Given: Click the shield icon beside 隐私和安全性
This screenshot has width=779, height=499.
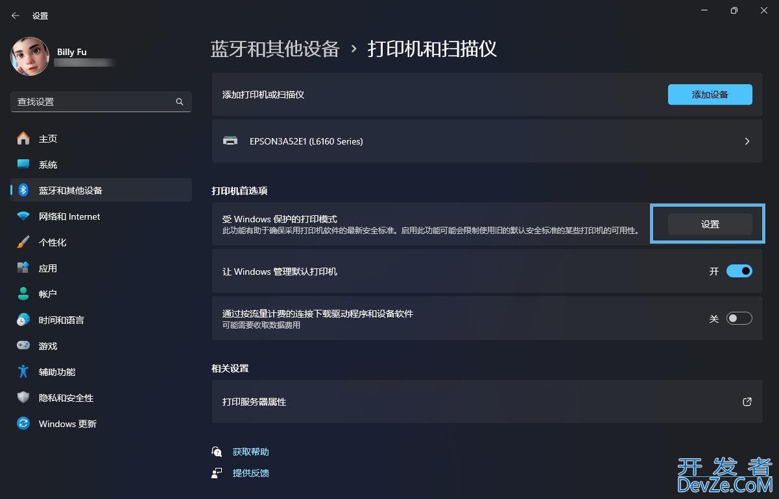Looking at the screenshot, I should [23, 398].
